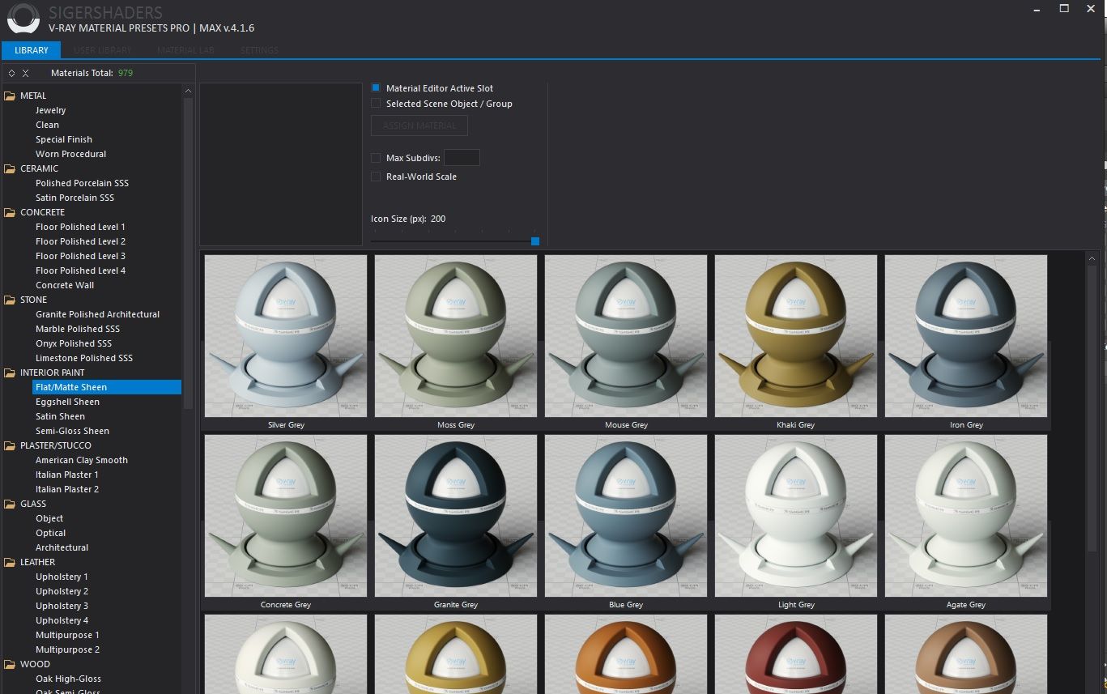Click the category tree scroll-up arrow
The width and height of the screenshot is (1107, 694).
[189, 91]
